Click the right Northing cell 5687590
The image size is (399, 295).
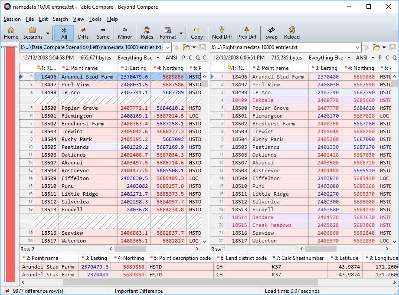coord(359,85)
